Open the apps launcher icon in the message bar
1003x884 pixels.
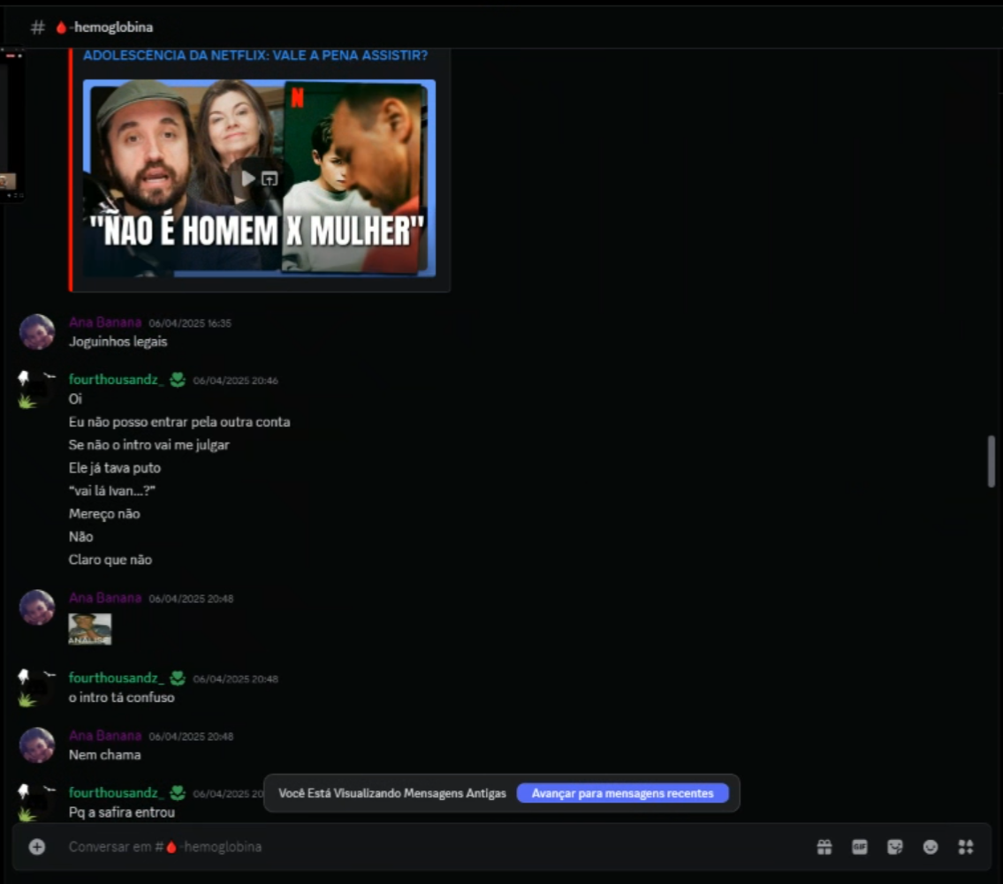pyautogui.click(x=966, y=848)
